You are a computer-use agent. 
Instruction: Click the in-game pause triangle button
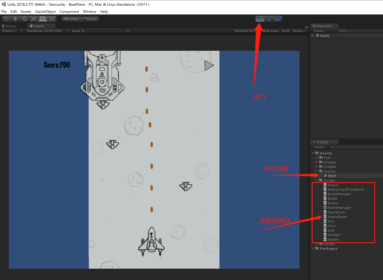tap(209, 66)
